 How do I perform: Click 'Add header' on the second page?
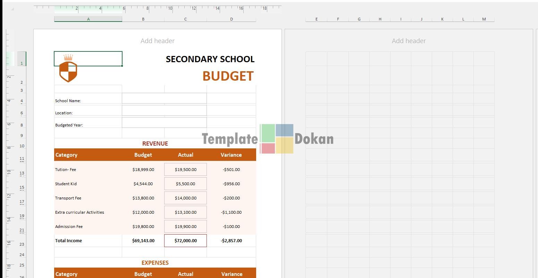click(x=409, y=41)
